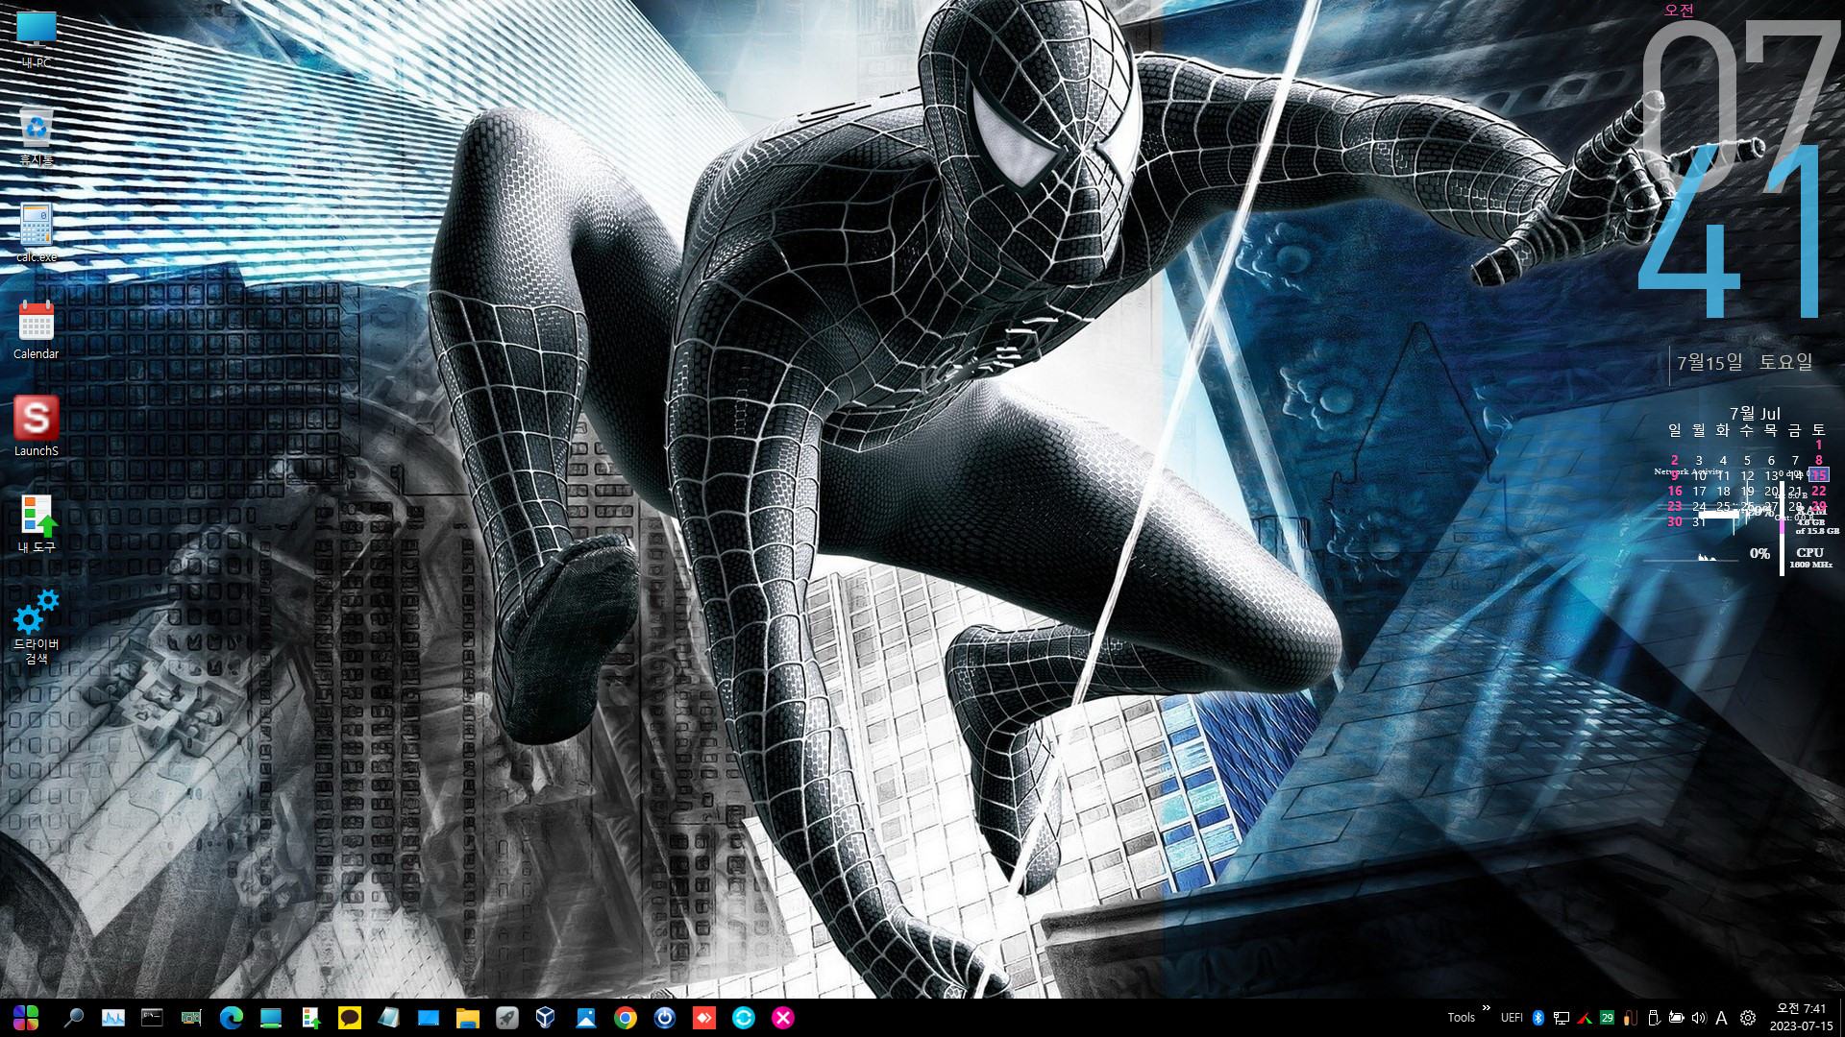Open the list with green arrow taskbar icon
This screenshot has height=1037, width=1845.
click(310, 1018)
